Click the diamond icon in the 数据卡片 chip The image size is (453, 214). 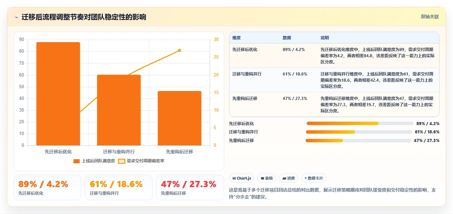click(306, 179)
